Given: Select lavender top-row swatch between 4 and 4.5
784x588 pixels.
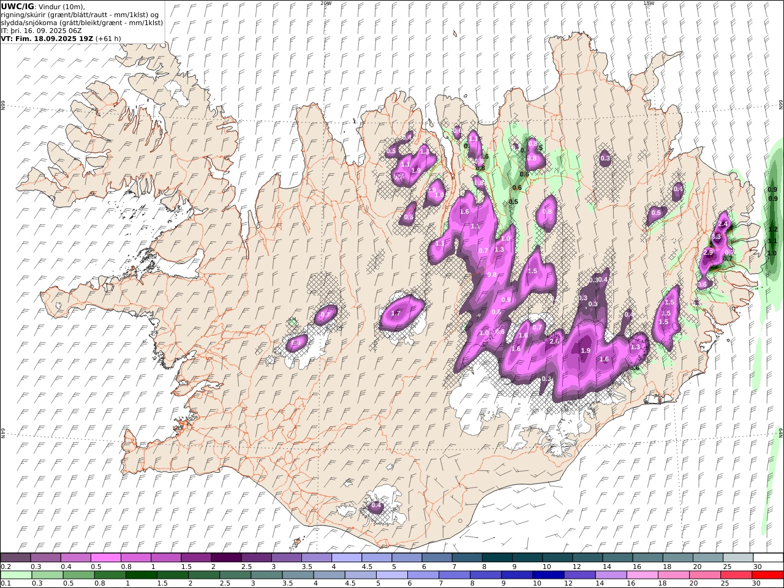Looking at the screenshot, I should click(346, 557).
